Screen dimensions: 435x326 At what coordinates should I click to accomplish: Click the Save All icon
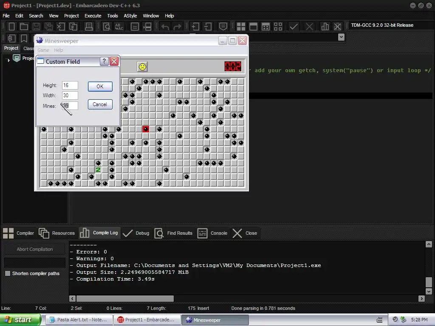click(x=48, y=27)
